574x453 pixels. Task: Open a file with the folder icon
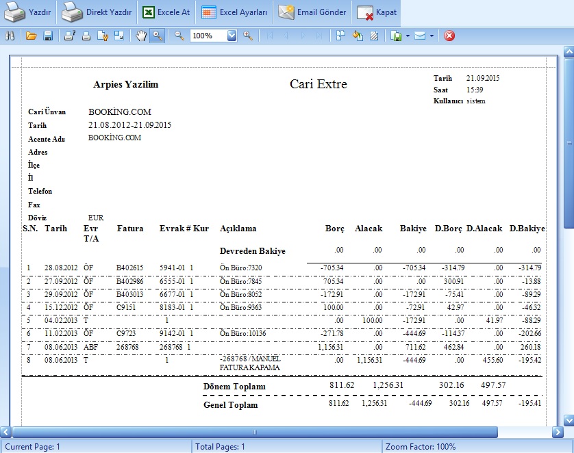31,36
